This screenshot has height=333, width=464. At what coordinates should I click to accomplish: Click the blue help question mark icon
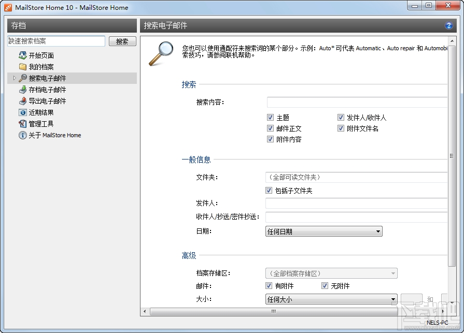(x=449, y=25)
